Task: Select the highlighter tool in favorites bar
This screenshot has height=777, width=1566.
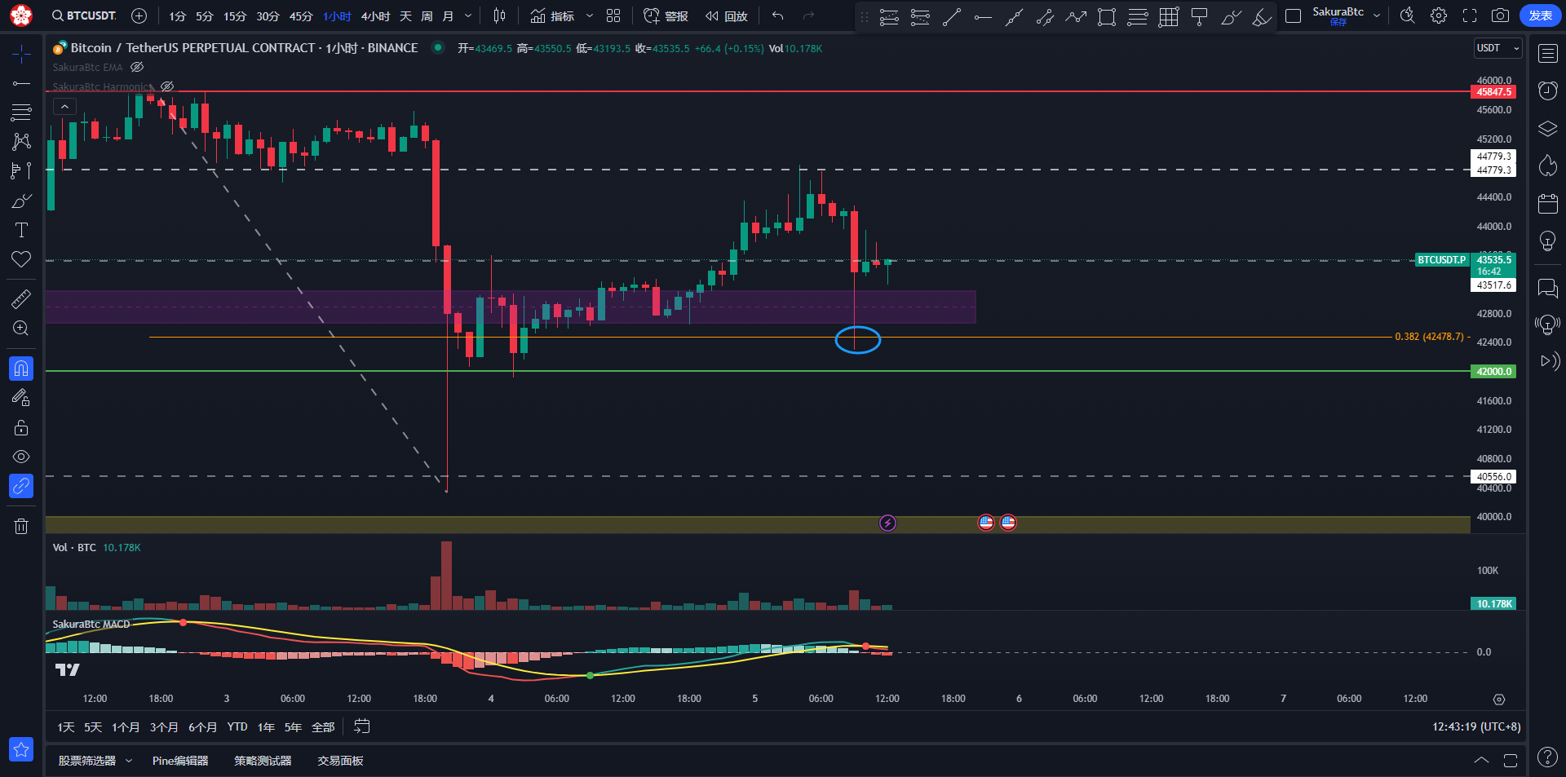Action: pyautogui.click(x=1262, y=16)
